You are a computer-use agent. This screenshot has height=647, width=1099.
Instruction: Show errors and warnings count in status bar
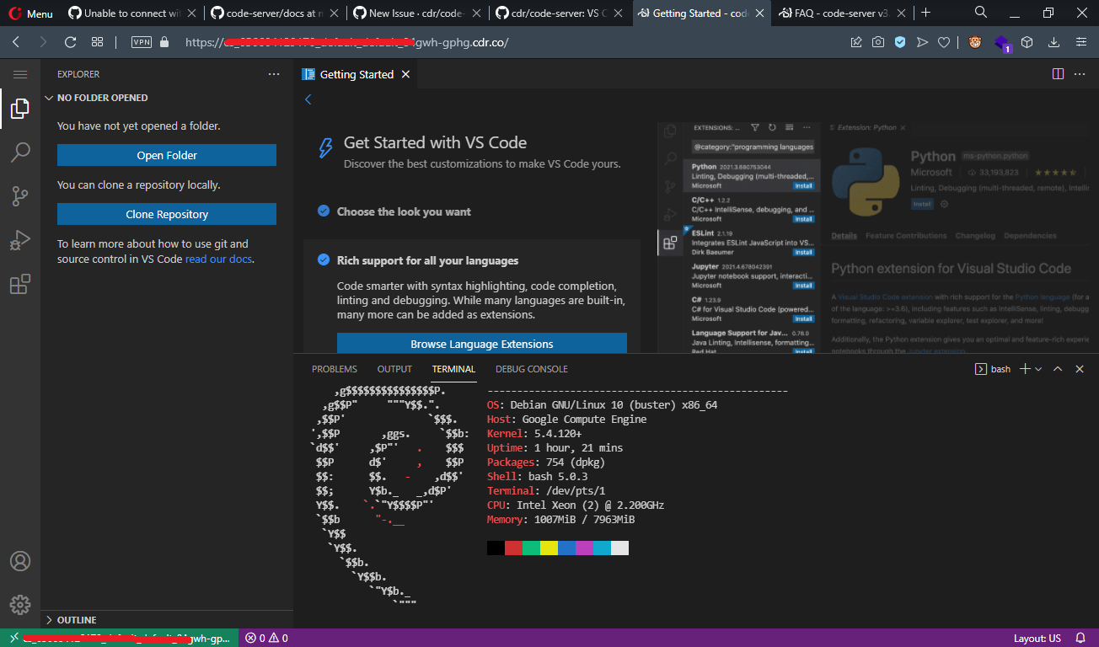267,638
